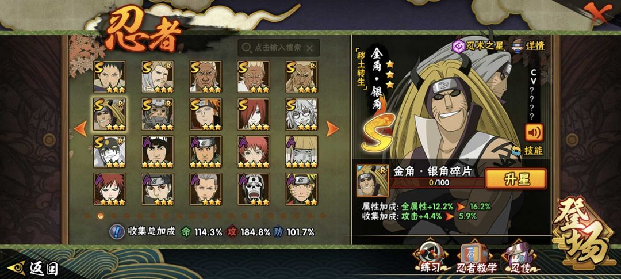Clear the search box X

point(310,48)
